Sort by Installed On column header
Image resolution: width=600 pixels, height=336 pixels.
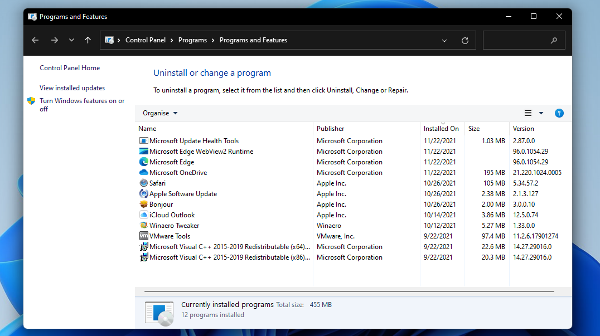(442, 129)
